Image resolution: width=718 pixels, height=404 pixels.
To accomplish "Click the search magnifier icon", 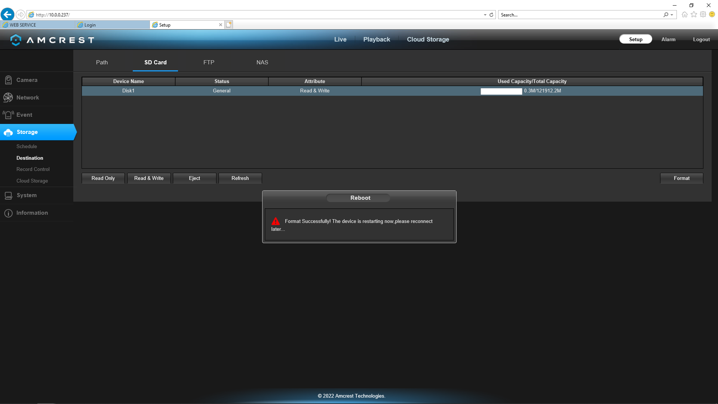I will (x=666, y=15).
